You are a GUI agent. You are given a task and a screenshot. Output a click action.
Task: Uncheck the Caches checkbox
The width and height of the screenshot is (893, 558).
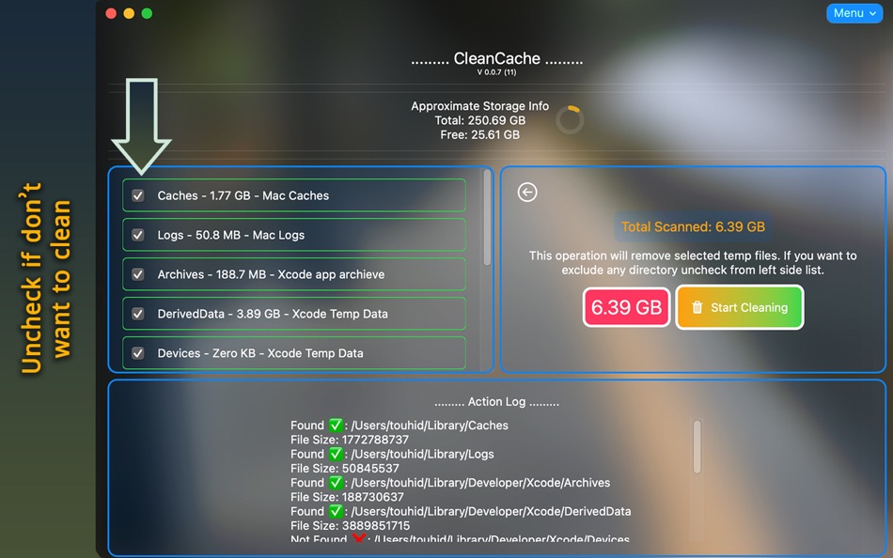pos(138,196)
